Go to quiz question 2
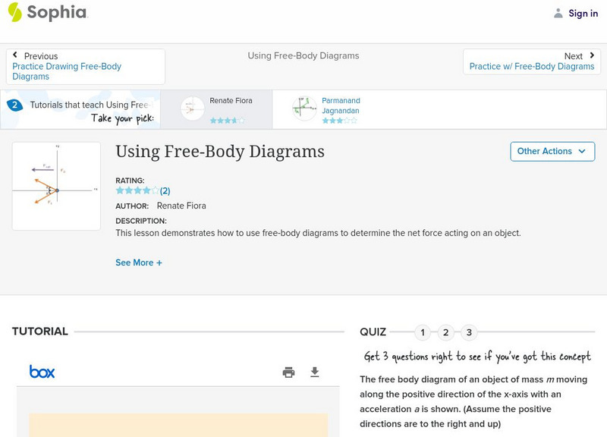Viewport: 607px width, 437px height. [446, 332]
